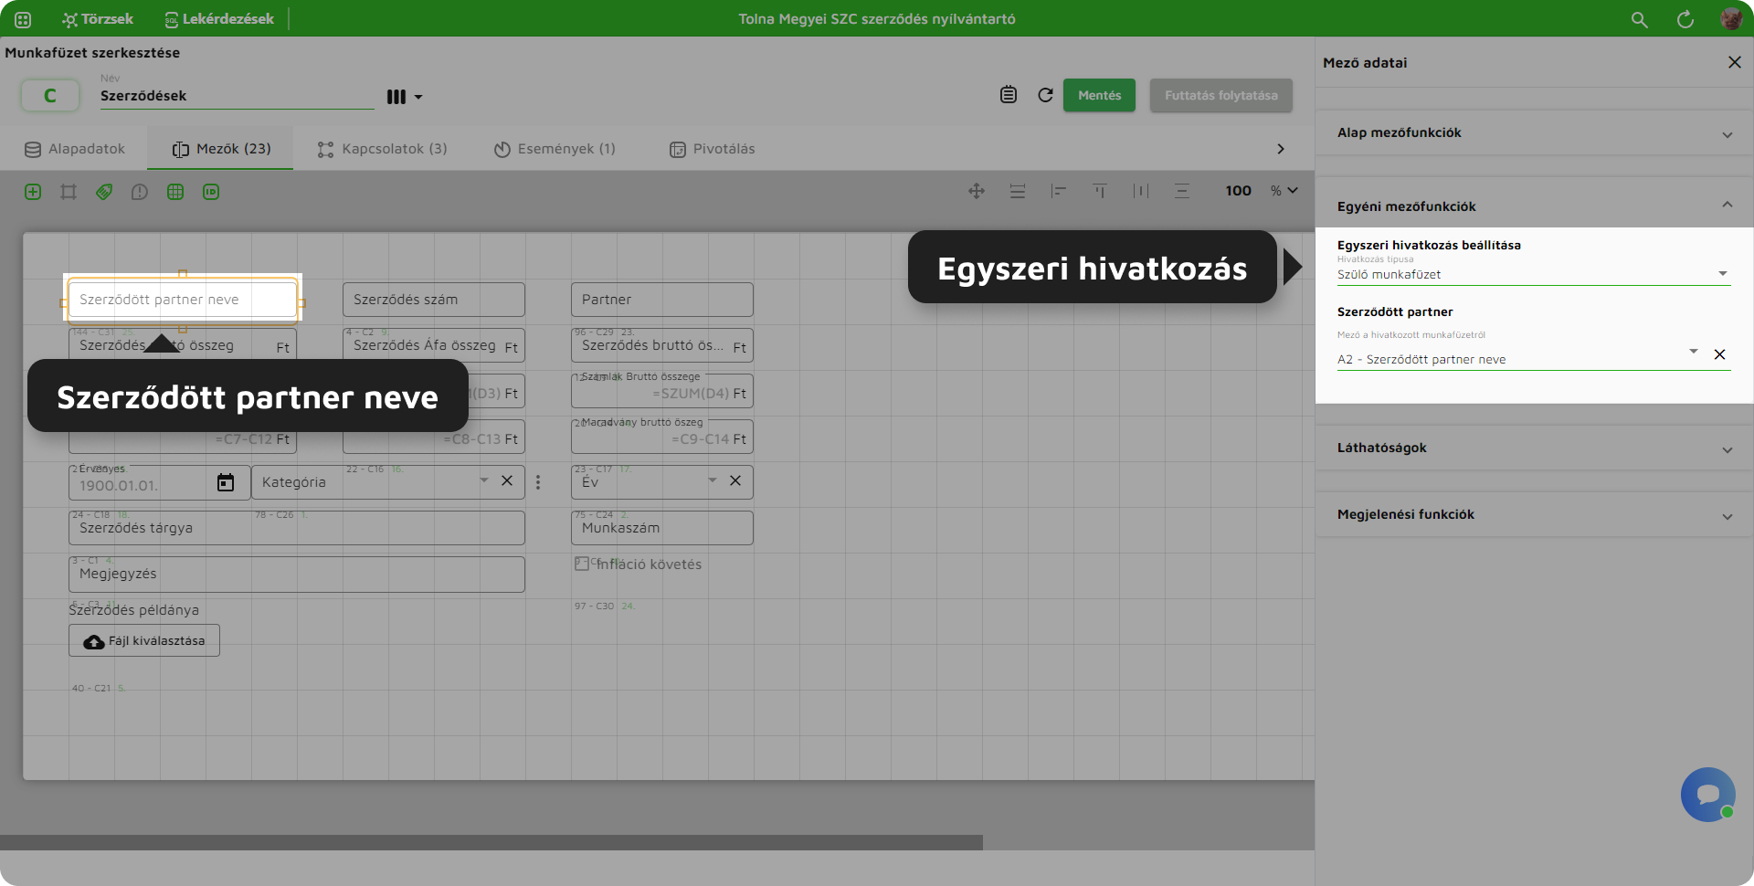The height and width of the screenshot is (886, 1754).
Task: Clear the A2 field reference with X
Action: 1720,354
